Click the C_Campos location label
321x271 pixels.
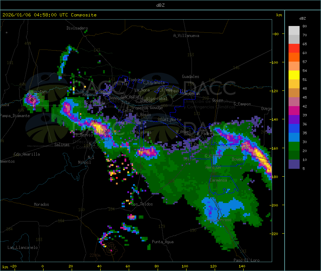tap(242, 104)
